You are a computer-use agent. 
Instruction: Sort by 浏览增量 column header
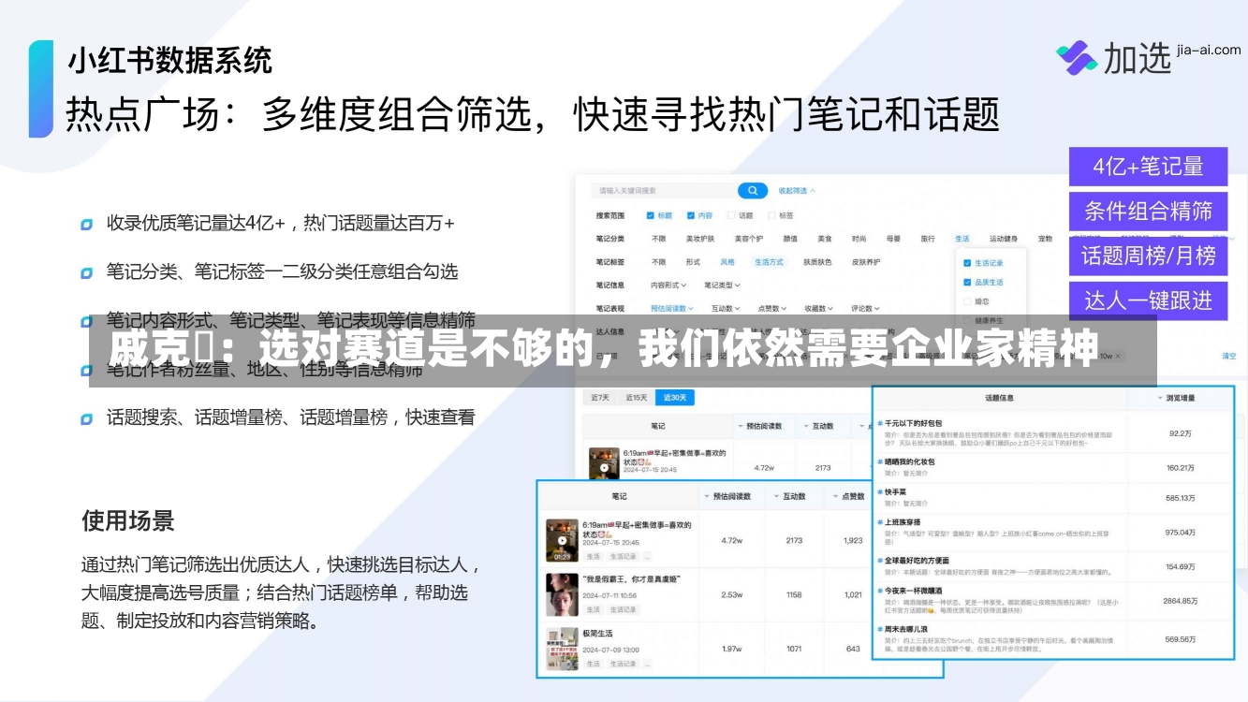[1181, 398]
